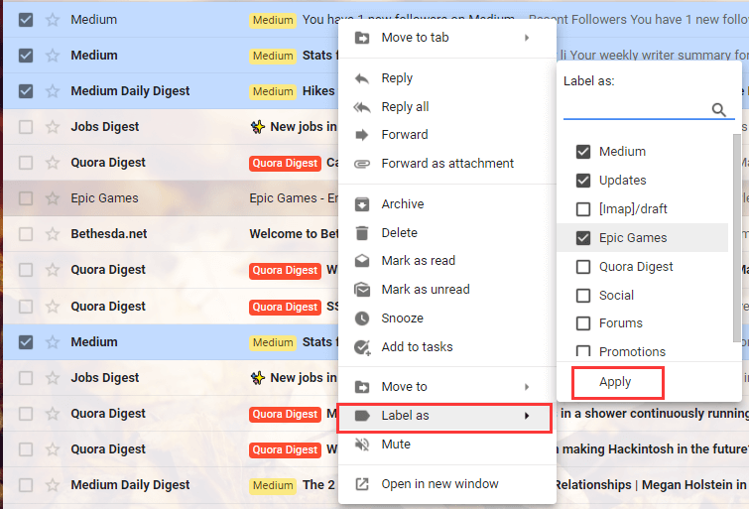Click the label list scrollbar
The image size is (749, 509).
(737, 238)
